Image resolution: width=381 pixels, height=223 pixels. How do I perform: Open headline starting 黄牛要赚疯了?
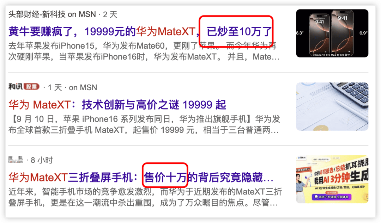(x=140, y=32)
